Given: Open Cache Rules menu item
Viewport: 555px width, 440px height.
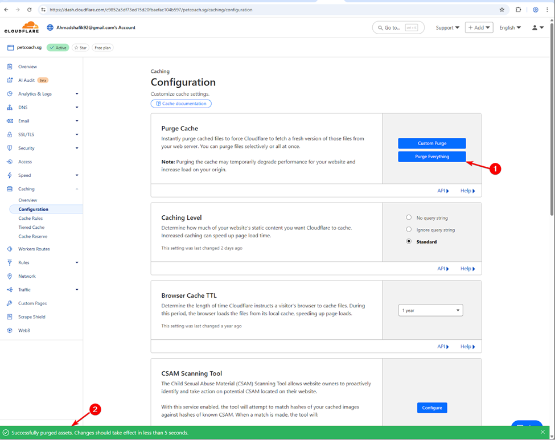Looking at the screenshot, I should (30, 218).
